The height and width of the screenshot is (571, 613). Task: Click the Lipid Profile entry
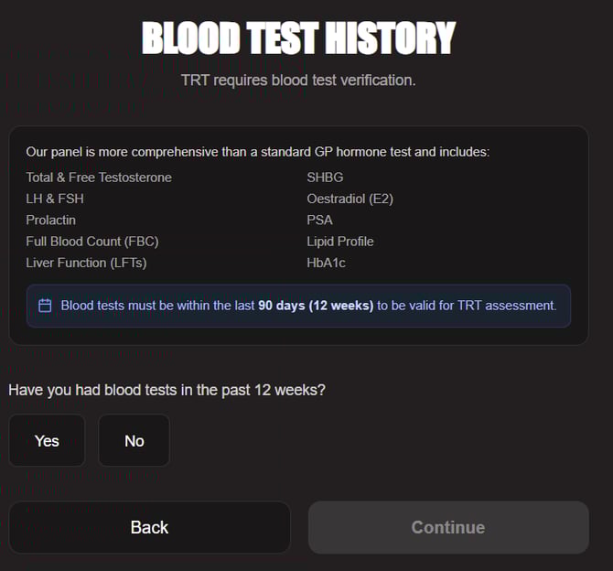pos(340,242)
